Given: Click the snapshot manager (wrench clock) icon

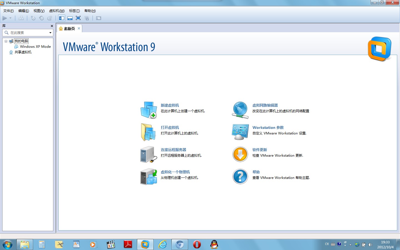Looking at the screenshot, I should pos(50,18).
